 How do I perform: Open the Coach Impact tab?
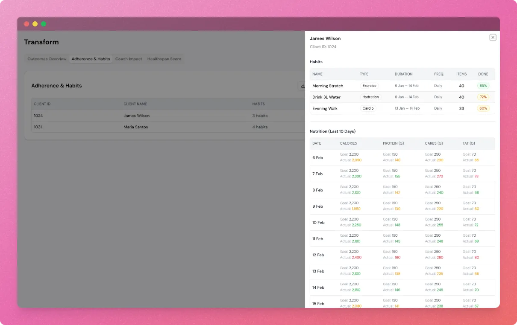129,59
